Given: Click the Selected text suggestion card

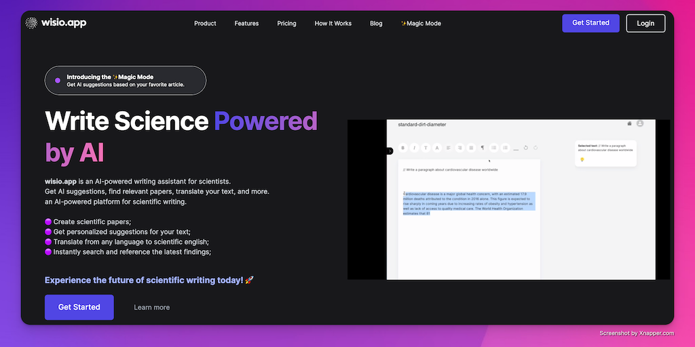Looking at the screenshot, I should tap(606, 154).
